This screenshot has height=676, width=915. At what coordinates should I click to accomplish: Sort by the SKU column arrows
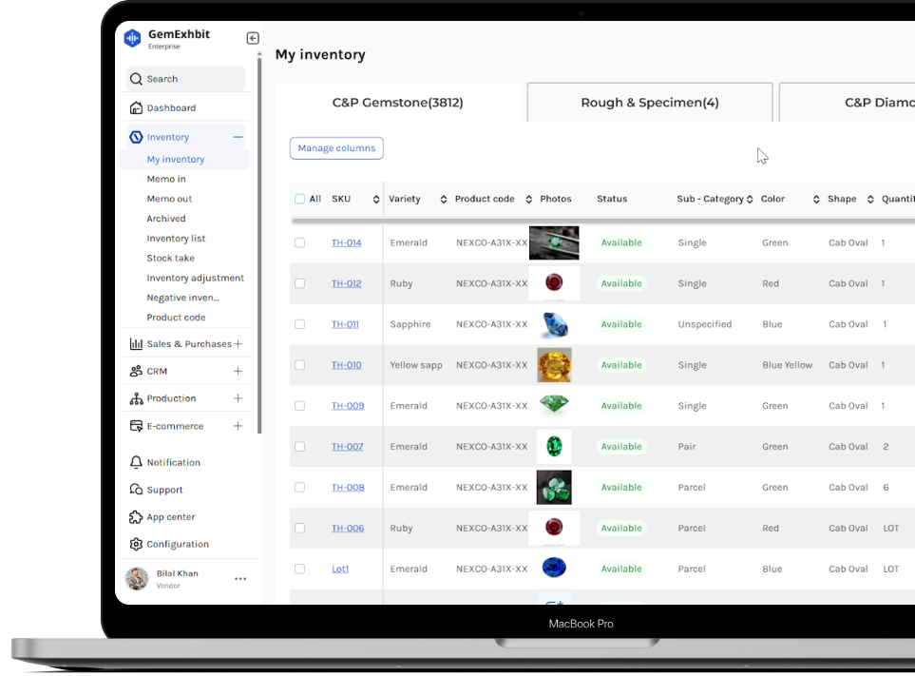[376, 199]
